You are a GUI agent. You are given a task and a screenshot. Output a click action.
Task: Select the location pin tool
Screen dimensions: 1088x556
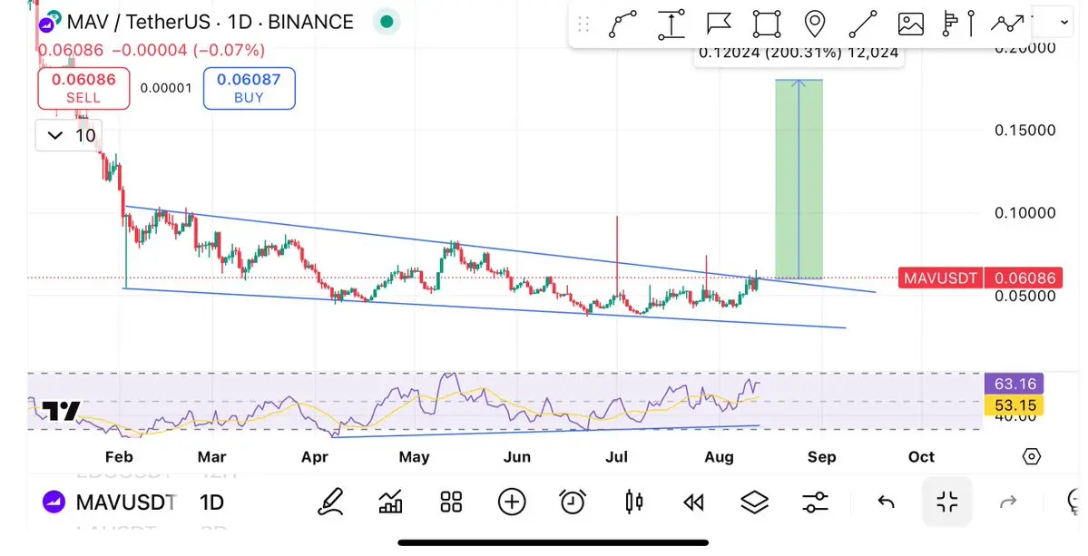click(x=814, y=24)
